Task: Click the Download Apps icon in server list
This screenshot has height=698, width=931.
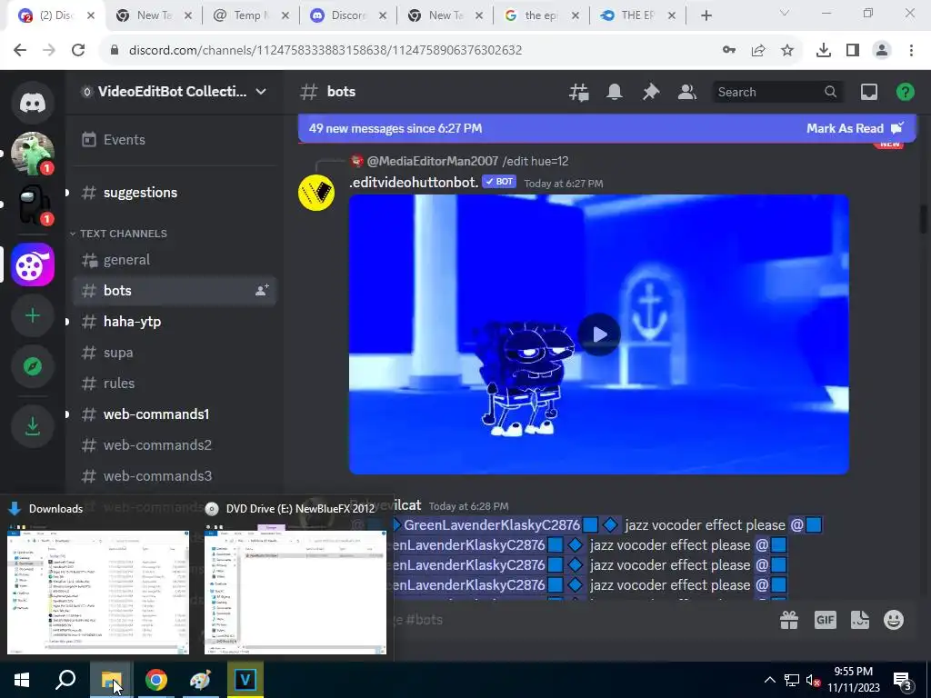Action: (33, 426)
